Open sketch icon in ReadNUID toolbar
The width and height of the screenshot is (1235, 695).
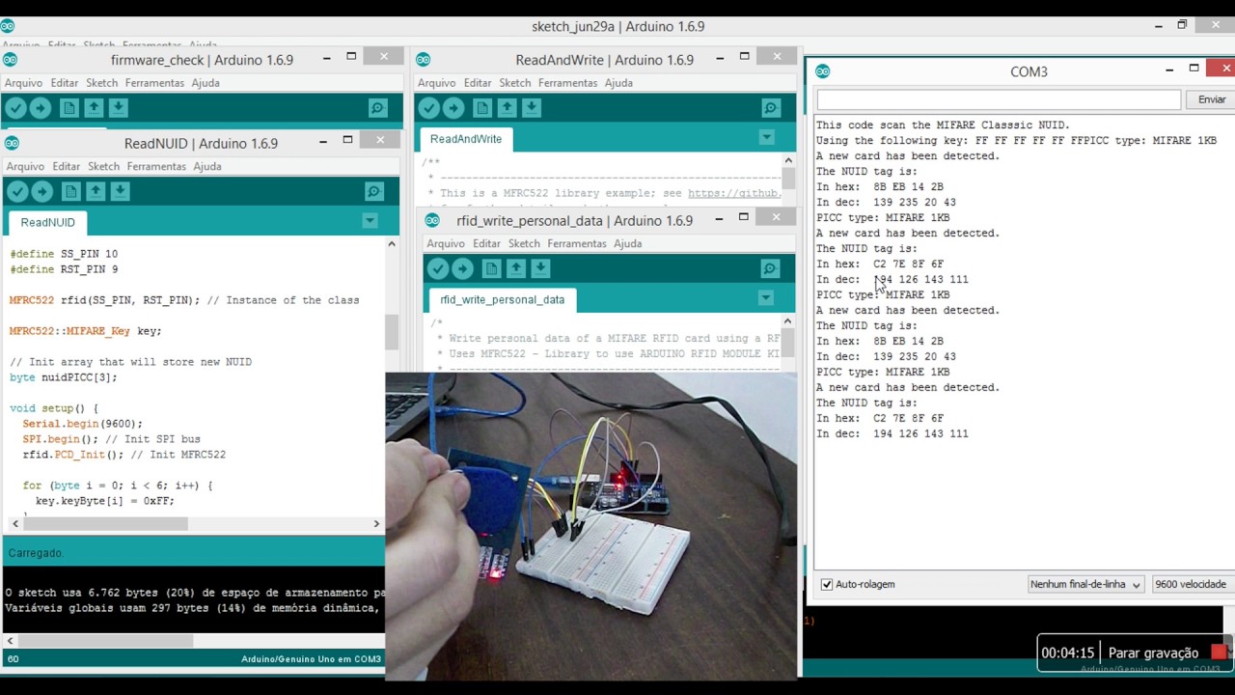(96, 191)
